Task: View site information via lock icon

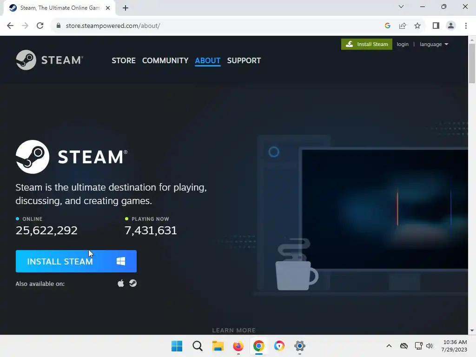Action: coord(59,26)
